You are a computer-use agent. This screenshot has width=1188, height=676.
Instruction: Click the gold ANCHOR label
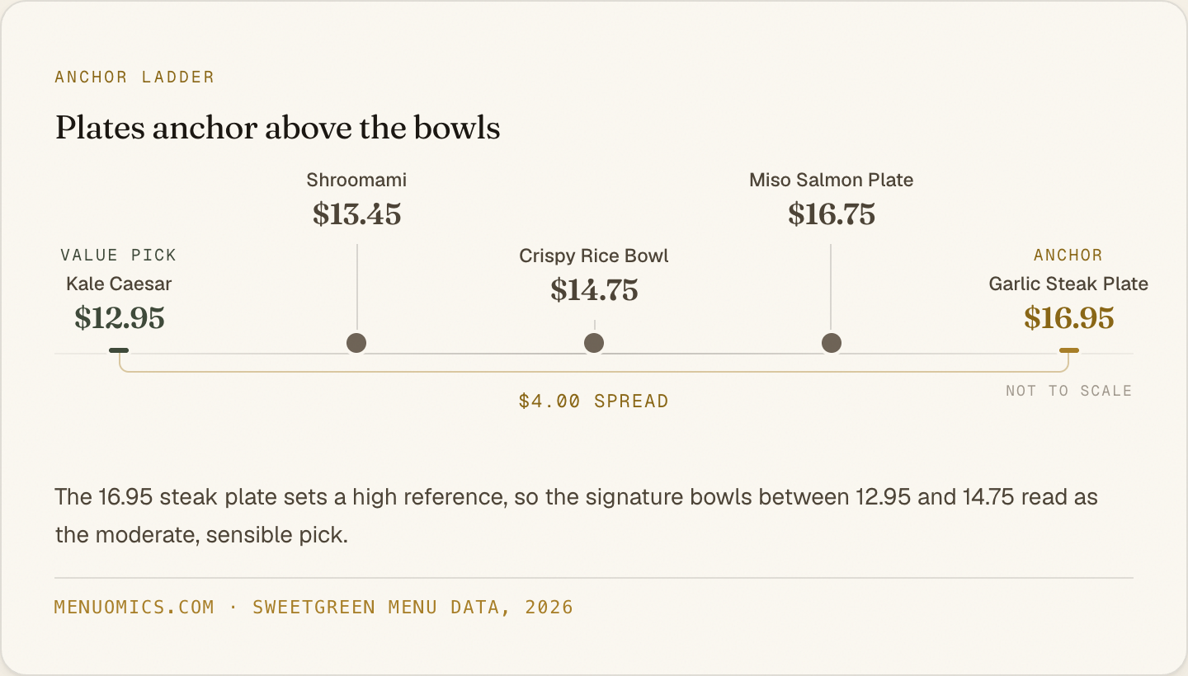point(1068,256)
